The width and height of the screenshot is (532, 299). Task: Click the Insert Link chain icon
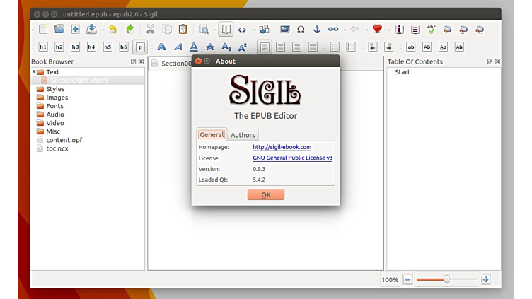(x=333, y=29)
